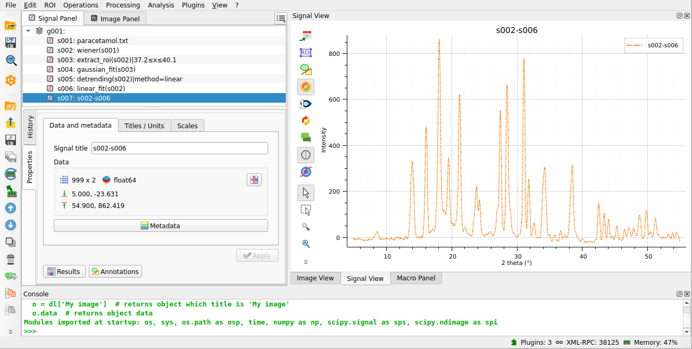Collapse the g001 group tree node
The height and width of the screenshot is (349, 692).
click(x=28, y=31)
